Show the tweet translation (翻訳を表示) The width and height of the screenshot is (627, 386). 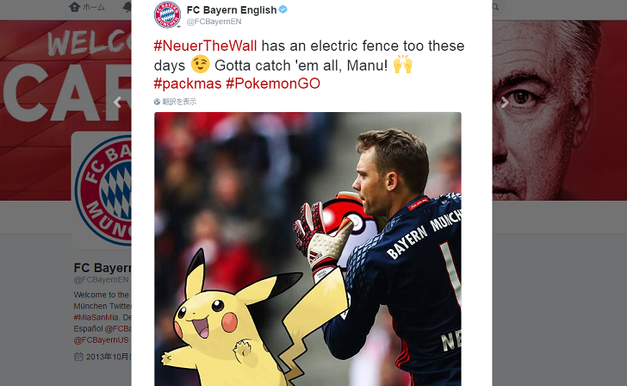(x=179, y=102)
